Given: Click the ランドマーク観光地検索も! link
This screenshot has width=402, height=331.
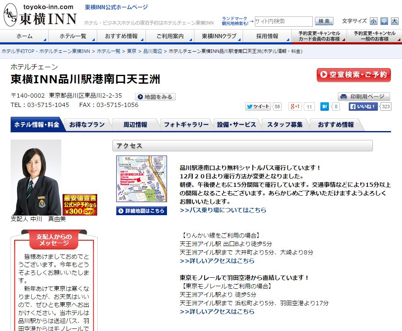Looking at the screenshot, I should [x=235, y=21].
